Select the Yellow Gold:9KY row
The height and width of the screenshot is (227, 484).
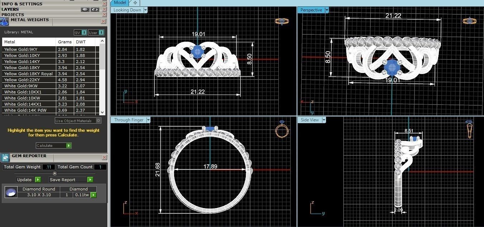click(51, 49)
